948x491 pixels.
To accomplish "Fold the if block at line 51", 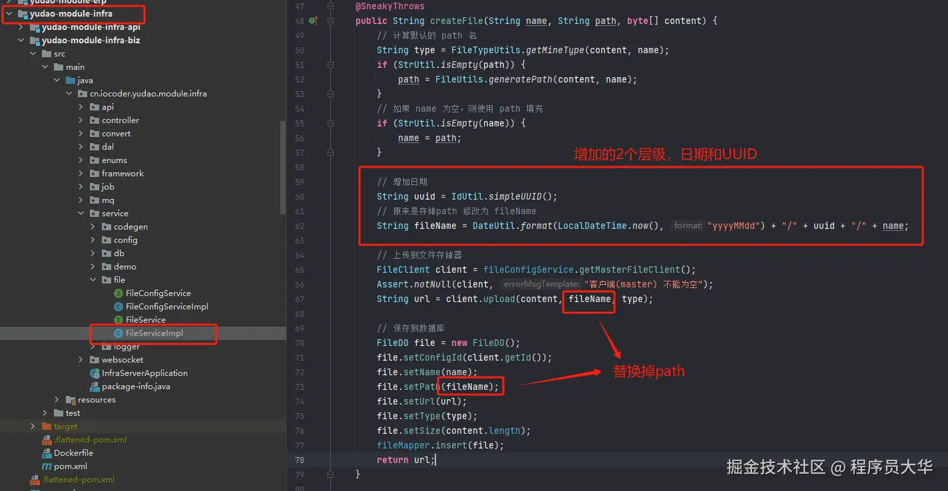I will pyautogui.click(x=330, y=65).
